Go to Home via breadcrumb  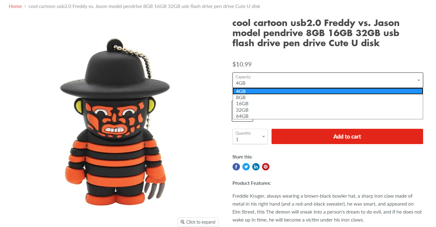(x=15, y=6)
